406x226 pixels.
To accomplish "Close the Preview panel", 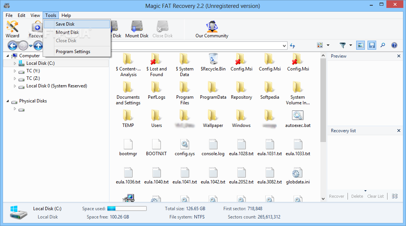I will [x=399, y=56].
